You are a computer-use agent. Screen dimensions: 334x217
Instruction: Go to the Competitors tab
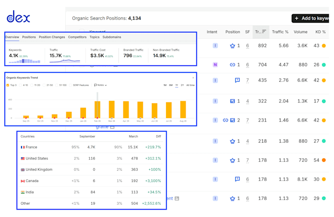coord(77,37)
